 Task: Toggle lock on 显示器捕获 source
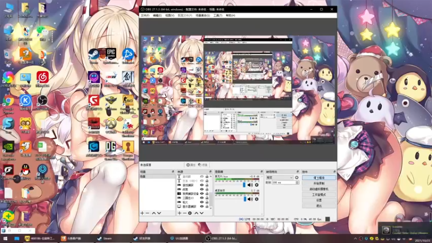coord(207,206)
